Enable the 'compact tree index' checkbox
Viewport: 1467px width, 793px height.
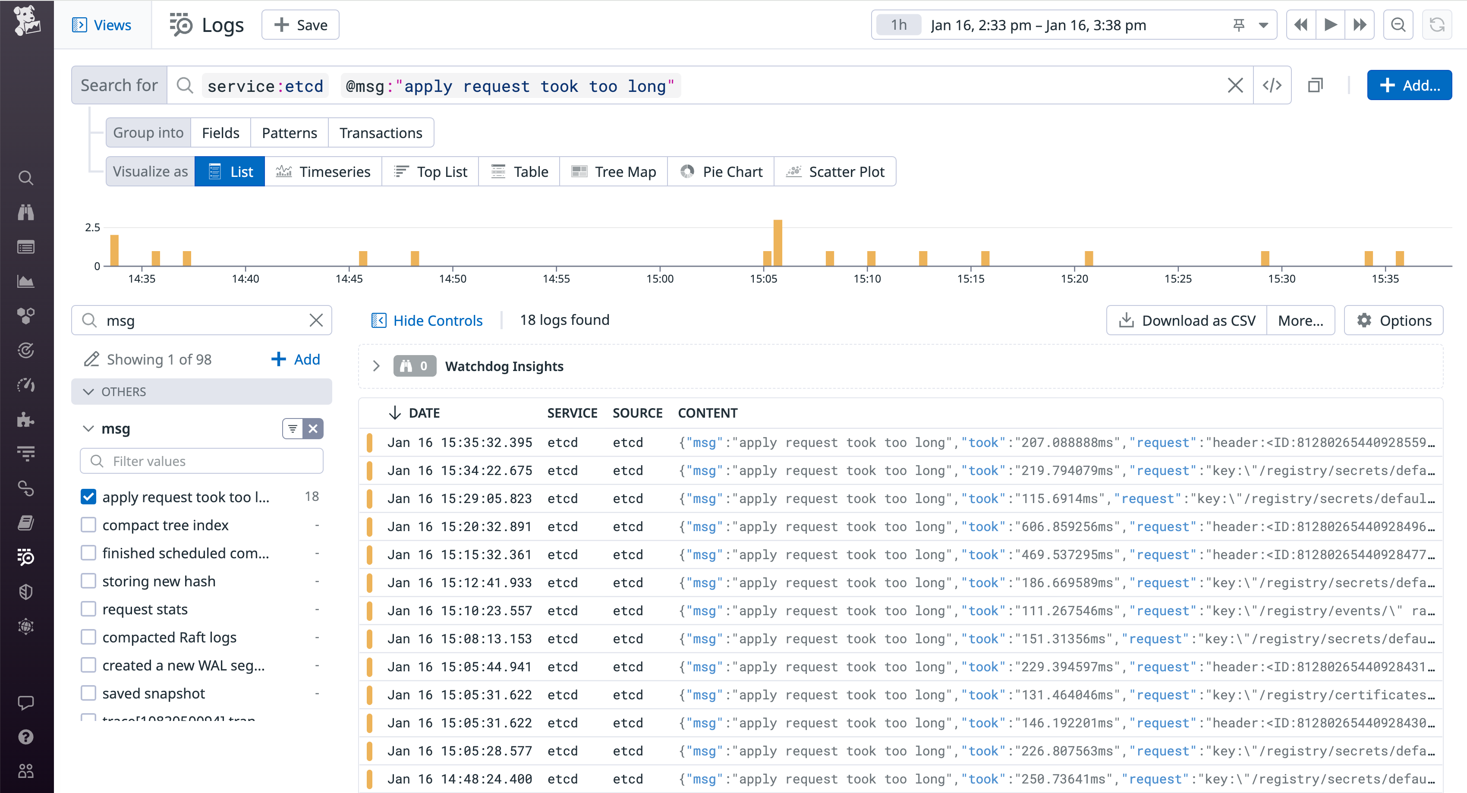(x=88, y=524)
